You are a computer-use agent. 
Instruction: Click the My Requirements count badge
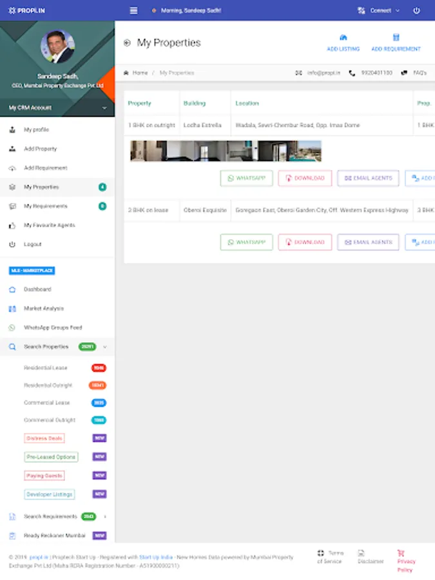tap(102, 206)
